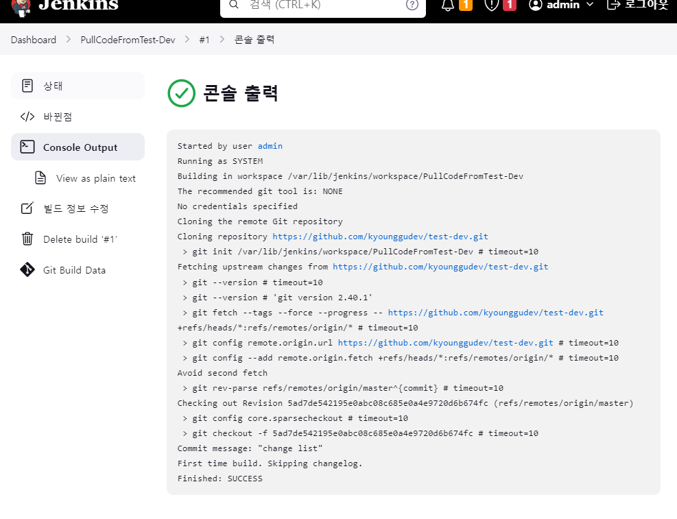Click the Checking out Revision line

coord(405,403)
